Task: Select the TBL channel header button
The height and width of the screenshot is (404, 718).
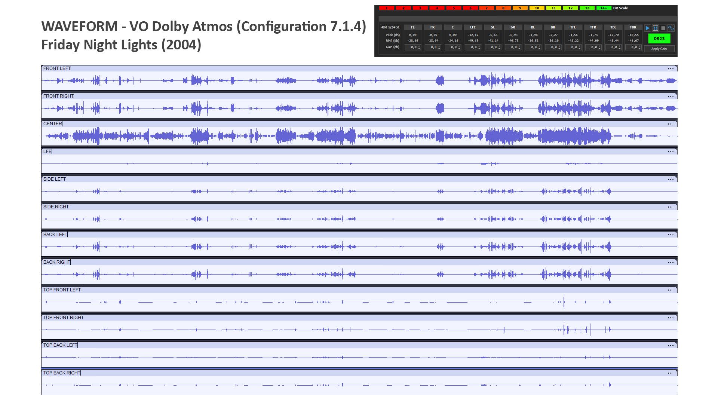Action: tap(613, 27)
